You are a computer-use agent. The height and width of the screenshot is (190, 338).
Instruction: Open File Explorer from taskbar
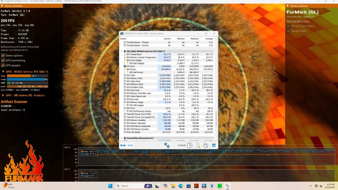pyautogui.click(x=173, y=186)
